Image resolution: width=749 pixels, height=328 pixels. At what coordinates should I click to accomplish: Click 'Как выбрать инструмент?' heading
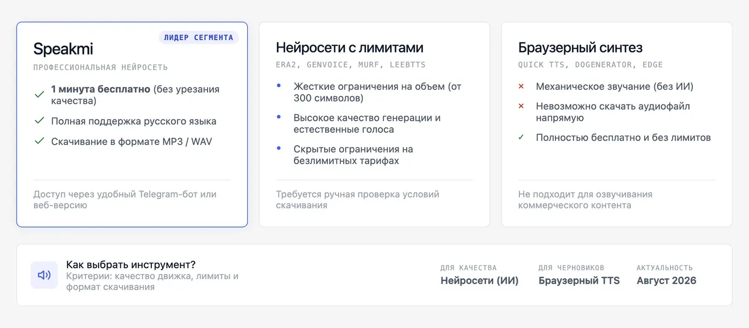point(131,264)
